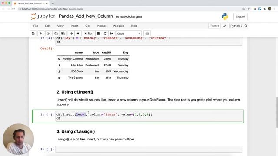
Task: Paste cells below icon
Action: coord(63,33)
